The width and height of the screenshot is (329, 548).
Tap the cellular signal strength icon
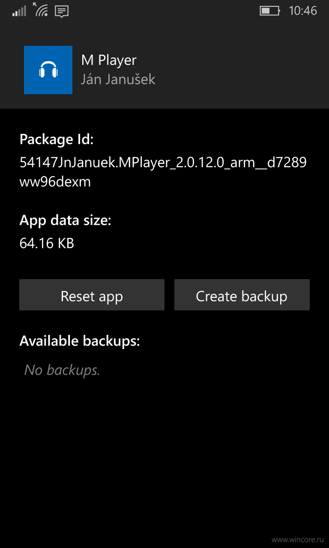coord(20,11)
